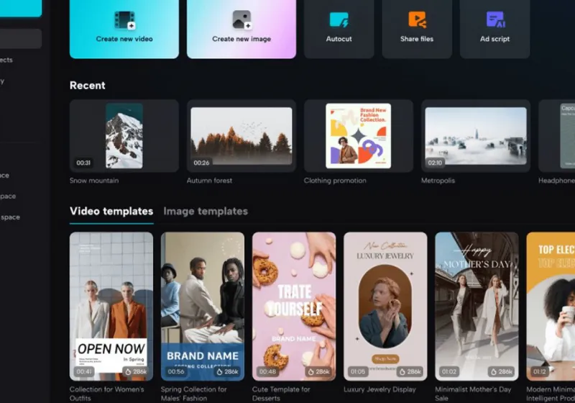The image size is (575, 403).
Task: Click the Clothing promotion project title
Action: 335,181
